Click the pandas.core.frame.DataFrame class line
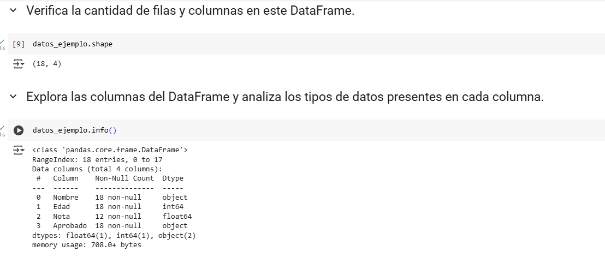Screen dimensions: 605x257 coord(110,150)
